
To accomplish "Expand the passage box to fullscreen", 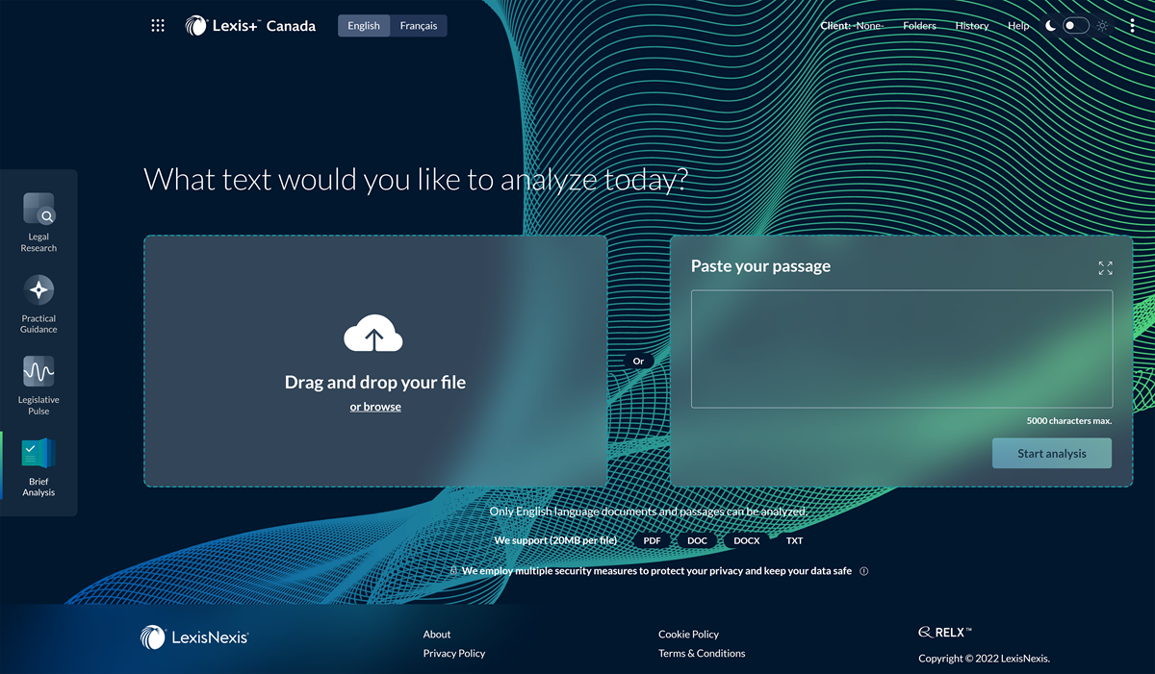I will (x=1105, y=268).
